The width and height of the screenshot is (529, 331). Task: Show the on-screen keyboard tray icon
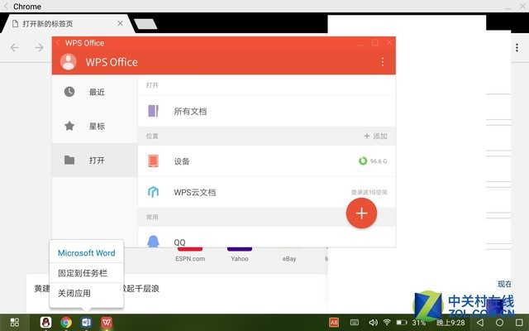pos(355,322)
